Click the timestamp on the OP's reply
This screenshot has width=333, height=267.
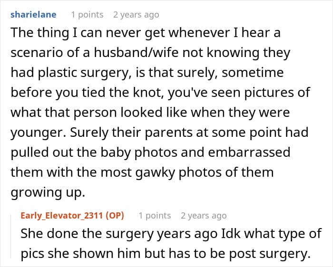[x=204, y=216]
